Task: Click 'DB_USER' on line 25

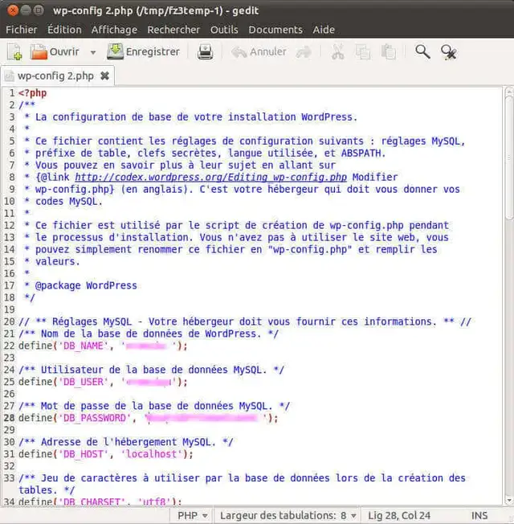Action: 84,382
